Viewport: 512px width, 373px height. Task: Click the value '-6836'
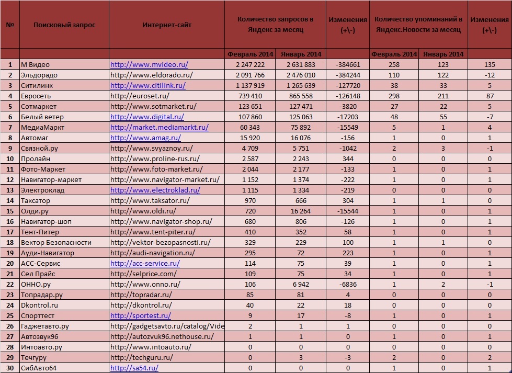348,284
